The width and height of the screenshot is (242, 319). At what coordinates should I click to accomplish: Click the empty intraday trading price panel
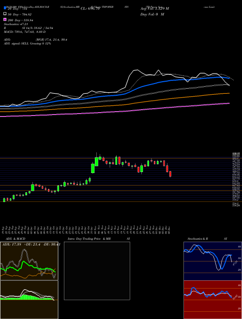tap(97, 271)
